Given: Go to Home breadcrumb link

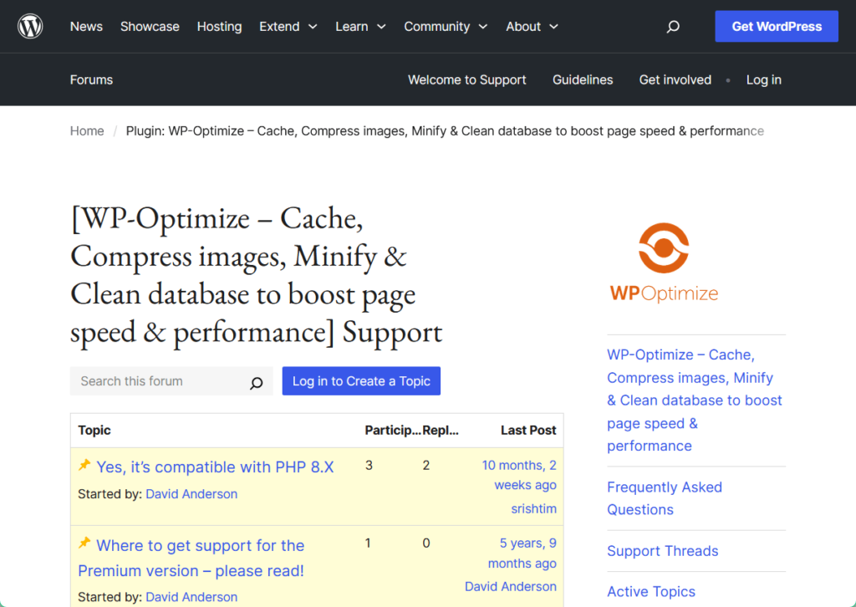Looking at the screenshot, I should (87, 131).
